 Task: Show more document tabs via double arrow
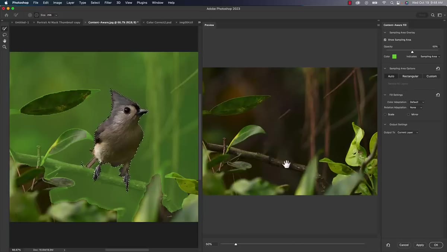(199, 22)
